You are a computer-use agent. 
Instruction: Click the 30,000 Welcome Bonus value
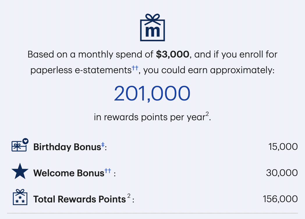point(282,173)
